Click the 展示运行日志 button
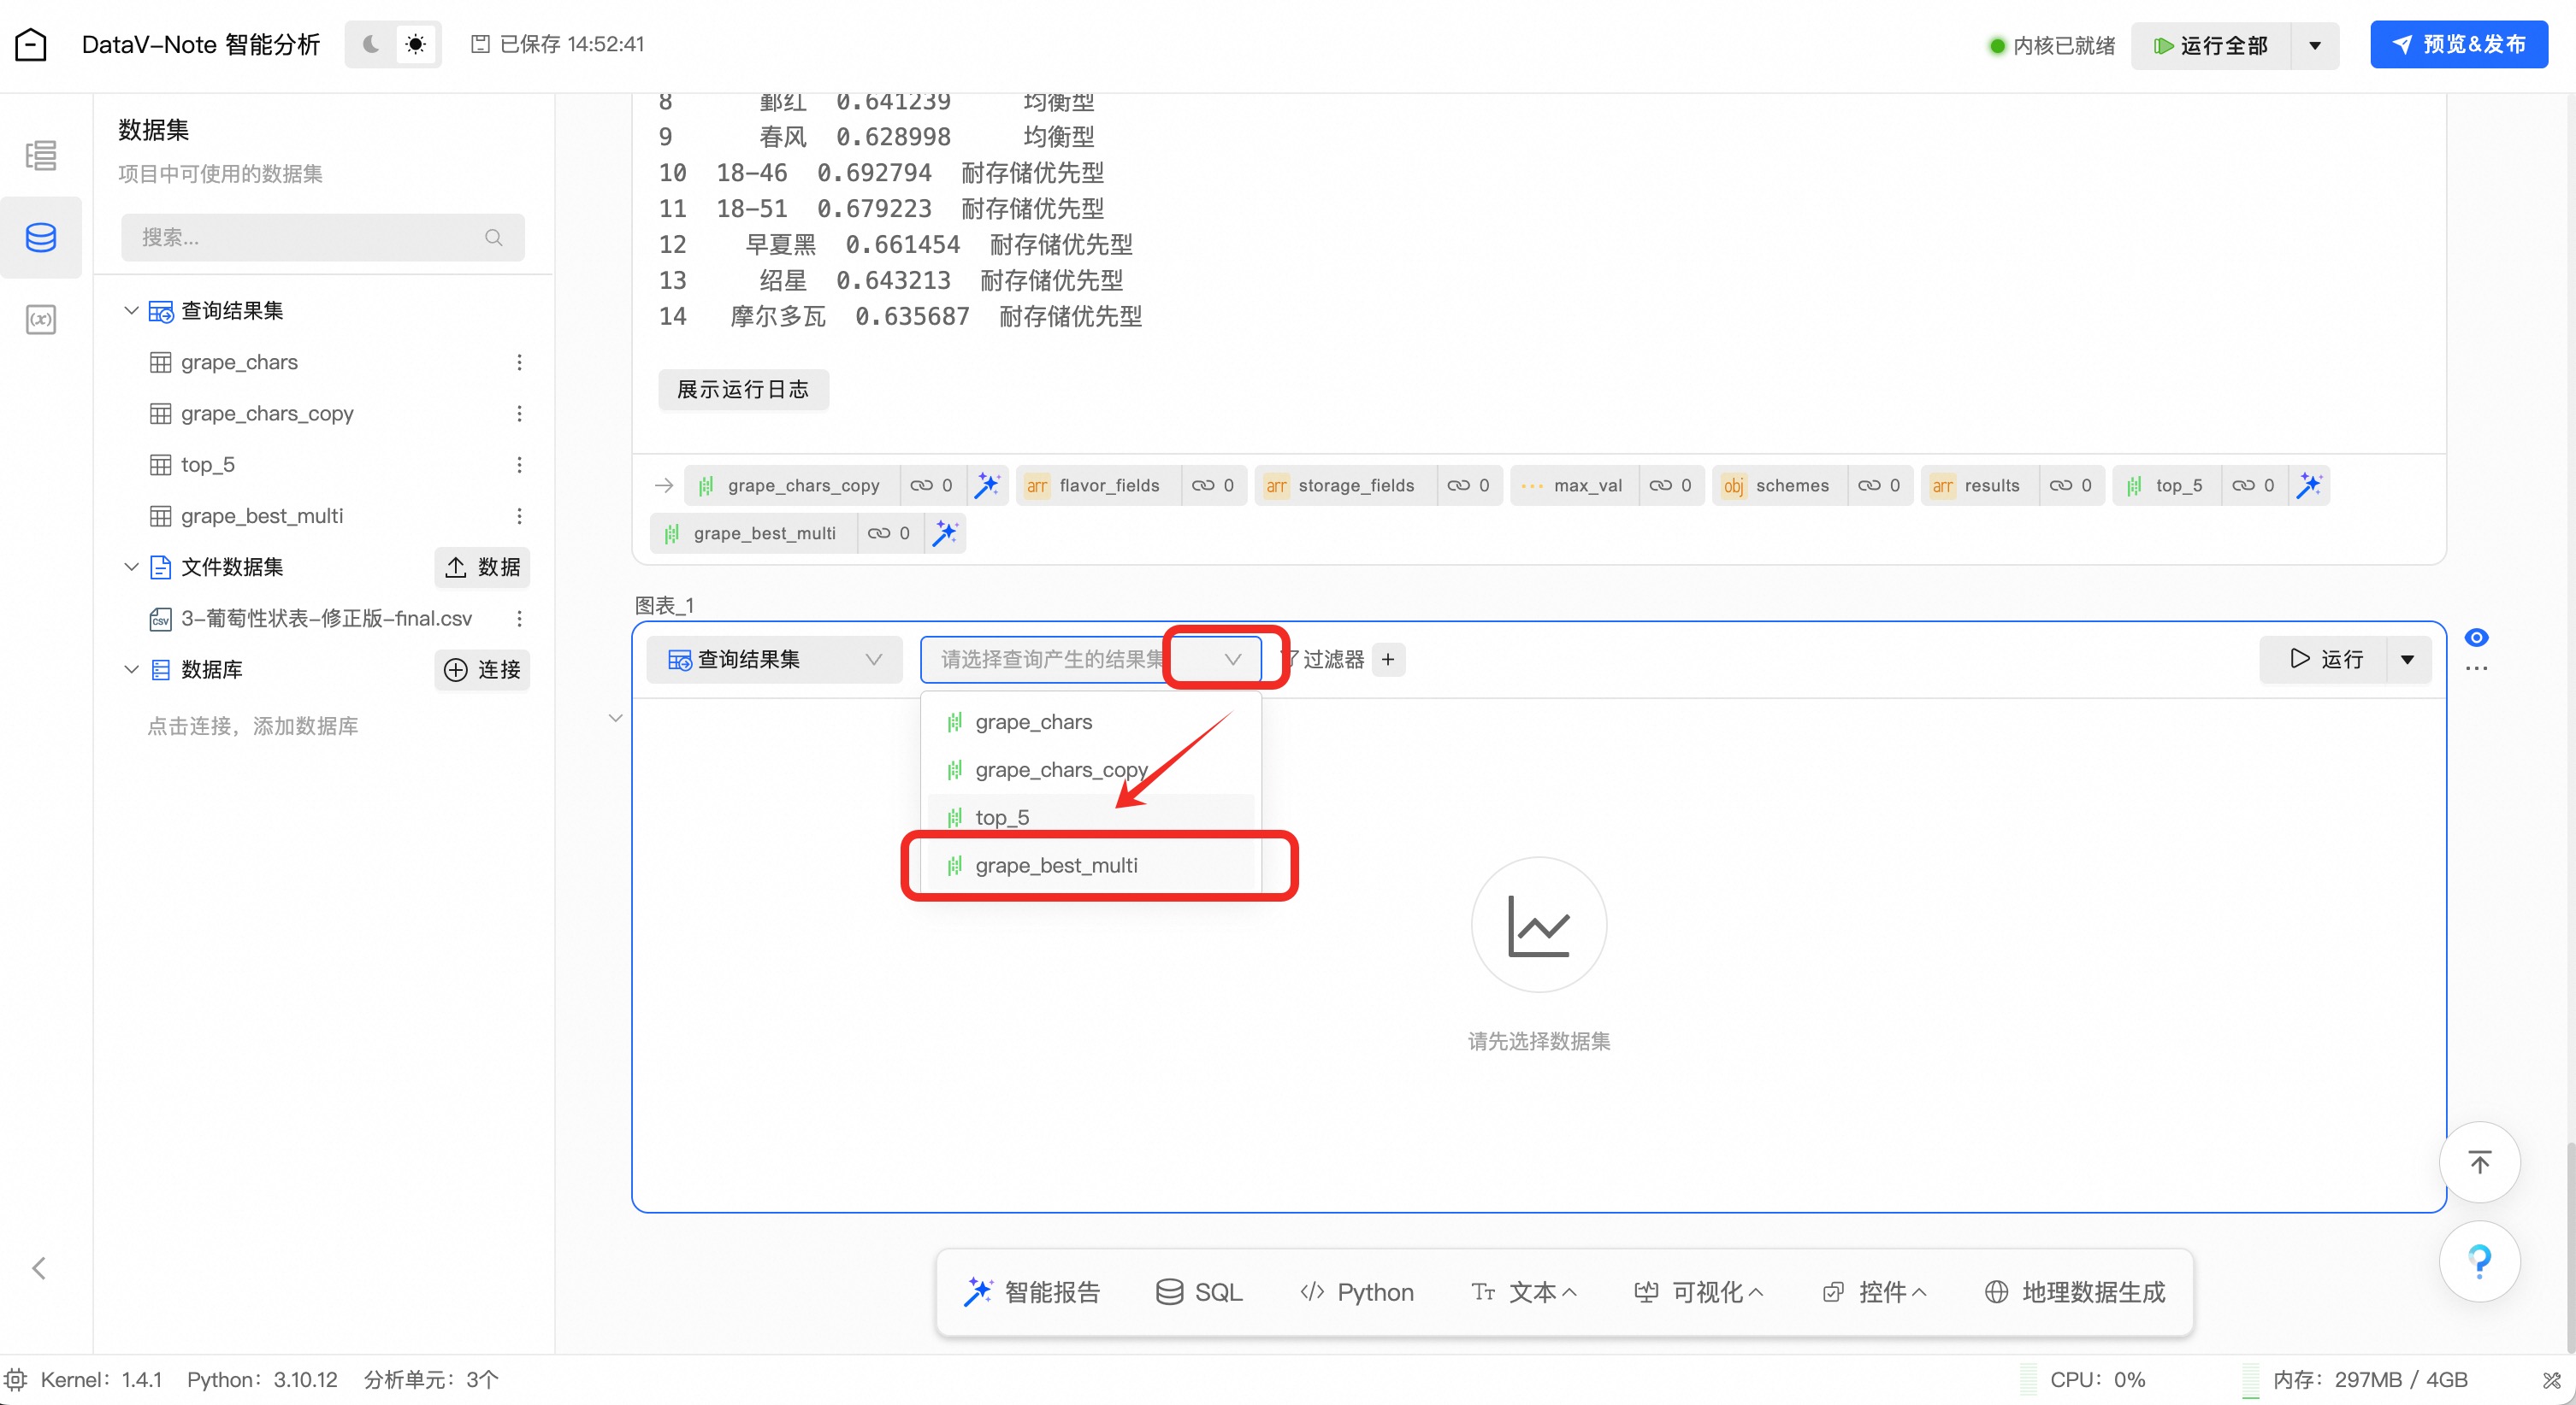 743,390
